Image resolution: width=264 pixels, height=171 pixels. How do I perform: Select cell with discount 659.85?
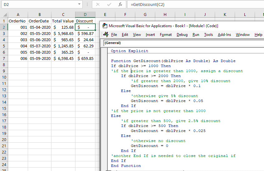pyautogui.click(x=85, y=58)
